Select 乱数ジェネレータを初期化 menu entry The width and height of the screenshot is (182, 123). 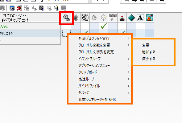(x=100, y=100)
